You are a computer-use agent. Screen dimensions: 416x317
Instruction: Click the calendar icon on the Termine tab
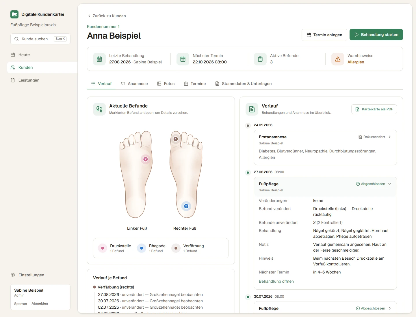click(186, 84)
